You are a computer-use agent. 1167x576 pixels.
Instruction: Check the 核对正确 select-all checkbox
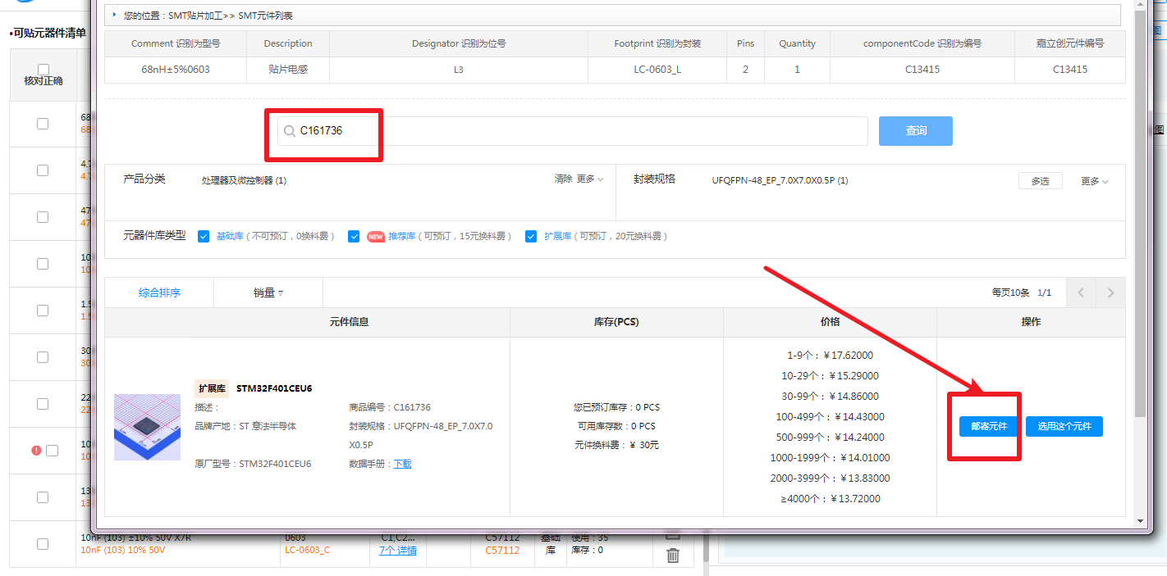43,70
